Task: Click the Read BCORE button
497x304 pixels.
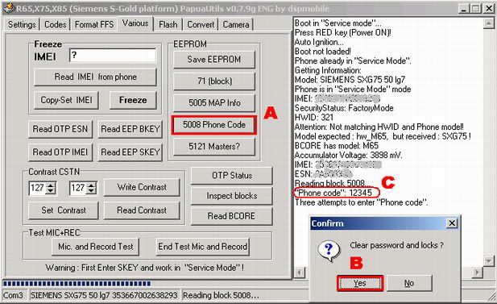Action: tap(232, 216)
